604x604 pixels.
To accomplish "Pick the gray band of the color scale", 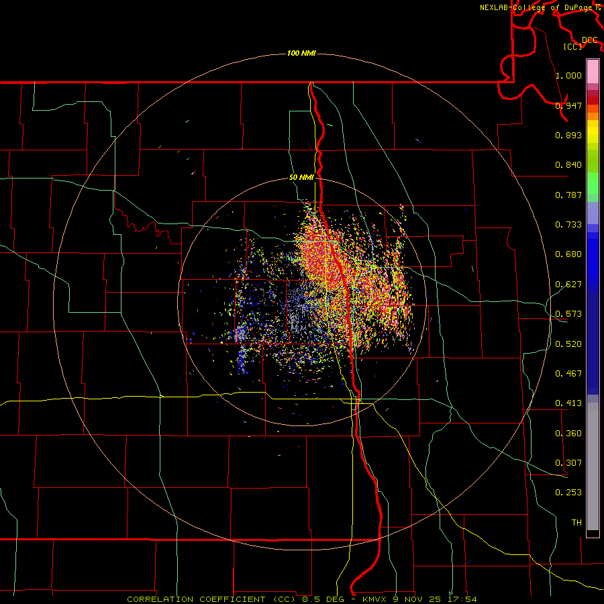I will point(593,466).
